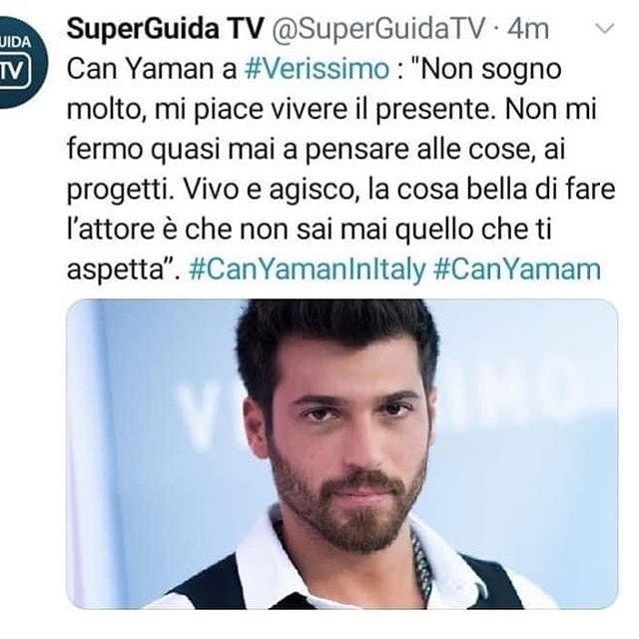The width and height of the screenshot is (639, 639).
Task: Open the @SuperGuidaTV handle link
Action: [377, 29]
